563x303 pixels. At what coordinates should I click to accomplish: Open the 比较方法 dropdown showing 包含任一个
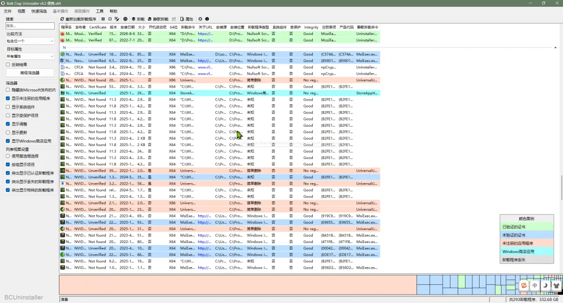pos(30,41)
